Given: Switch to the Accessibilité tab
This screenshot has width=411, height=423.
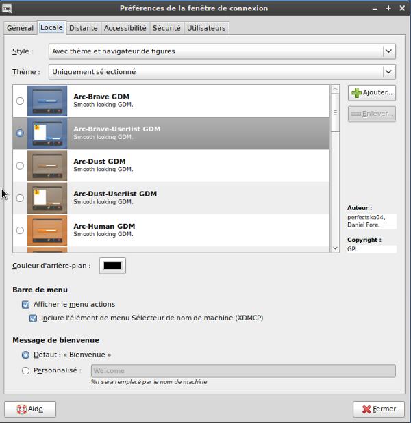Looking at the screenshot, I should click(x=125, y=28).
